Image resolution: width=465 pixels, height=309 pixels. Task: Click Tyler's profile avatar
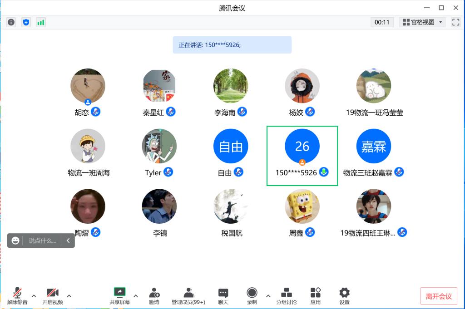(159, 146)
